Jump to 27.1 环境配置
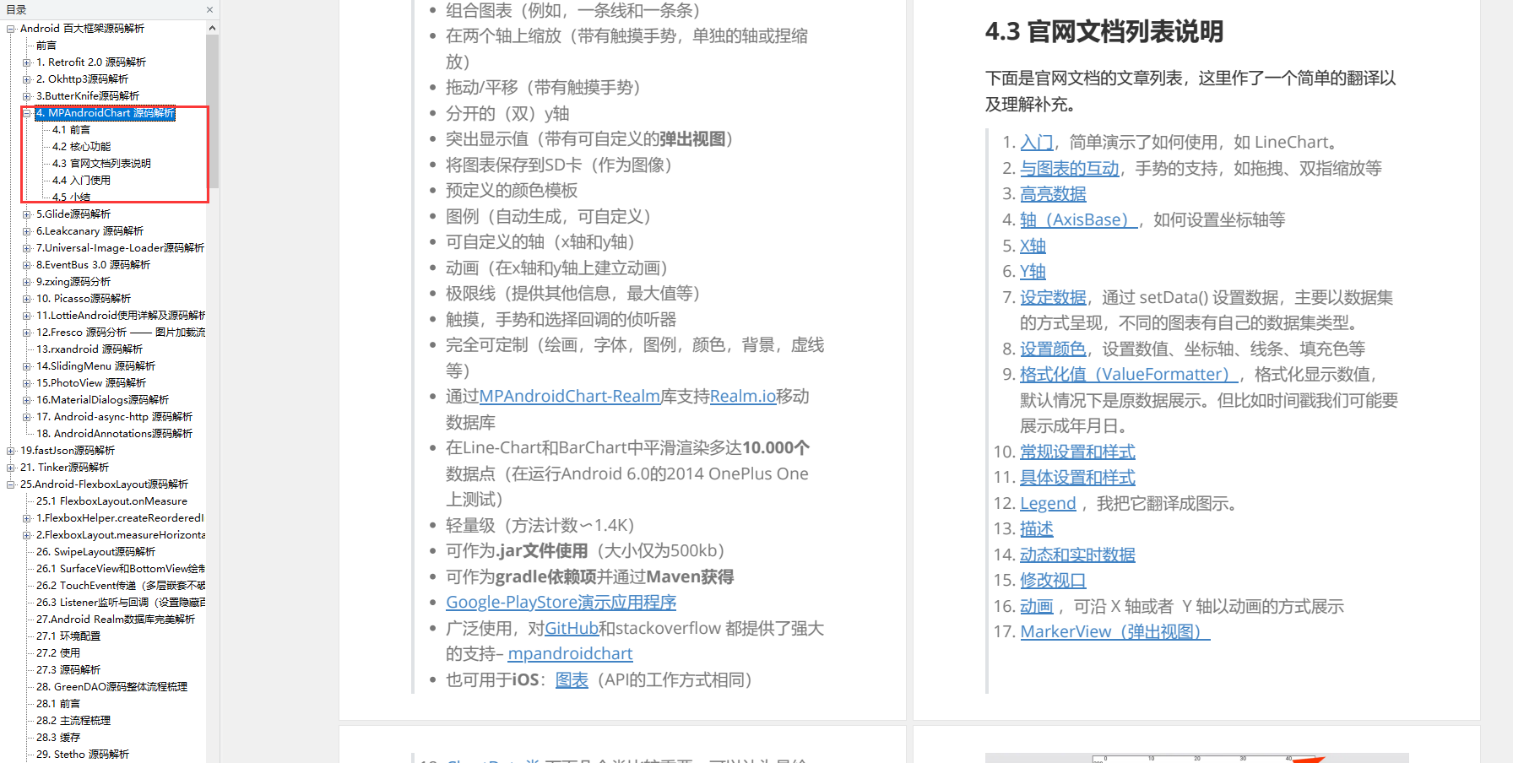1513x763 pixels. point(68,636)
